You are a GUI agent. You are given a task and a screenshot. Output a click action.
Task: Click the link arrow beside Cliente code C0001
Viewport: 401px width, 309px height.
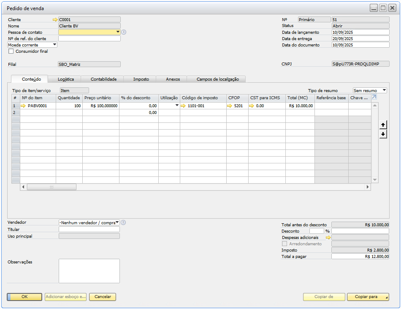click(x=54, y=19)
